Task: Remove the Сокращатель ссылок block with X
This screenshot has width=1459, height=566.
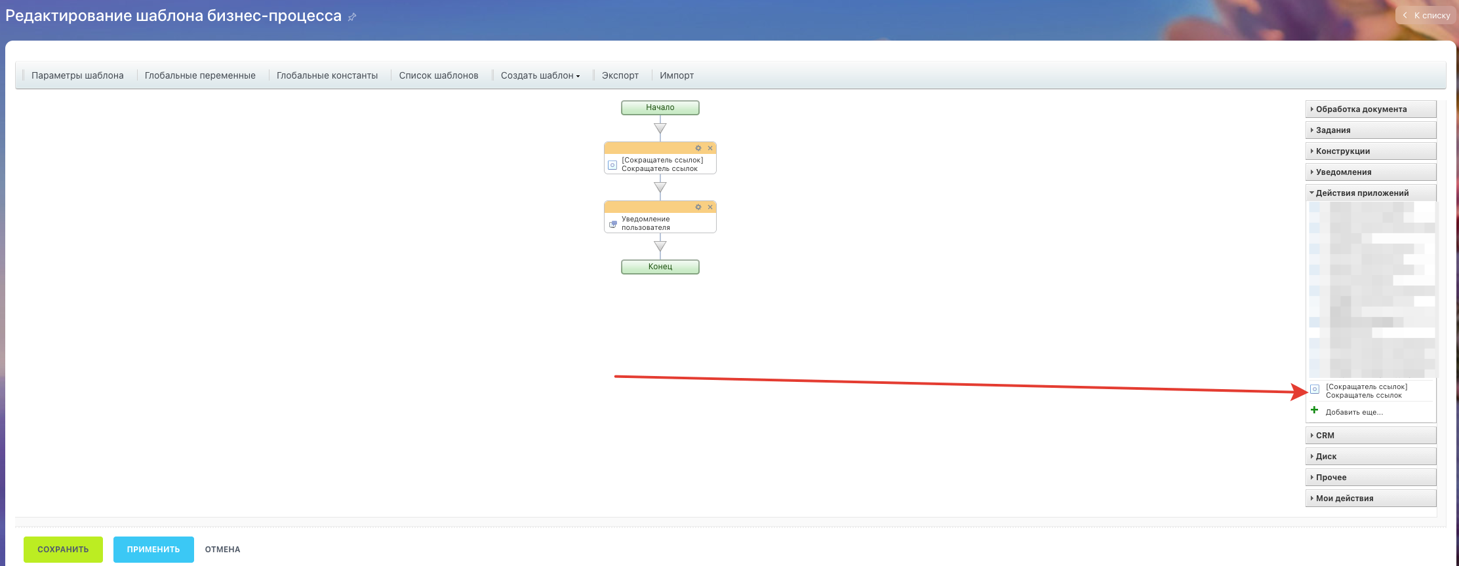Action: point(710,148)
